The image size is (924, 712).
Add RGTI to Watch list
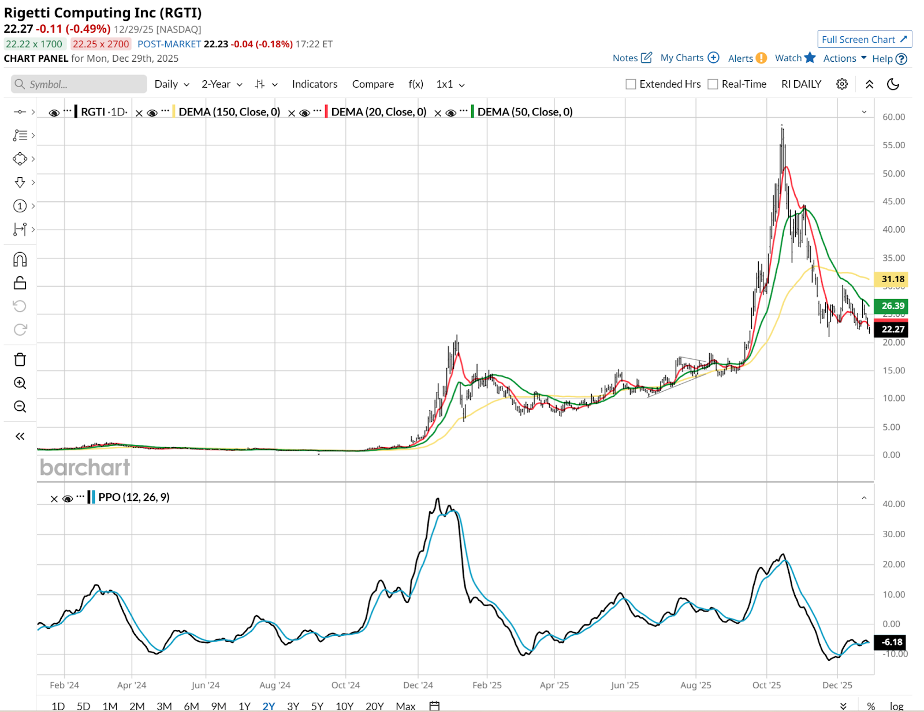click(x=795, y=58)
